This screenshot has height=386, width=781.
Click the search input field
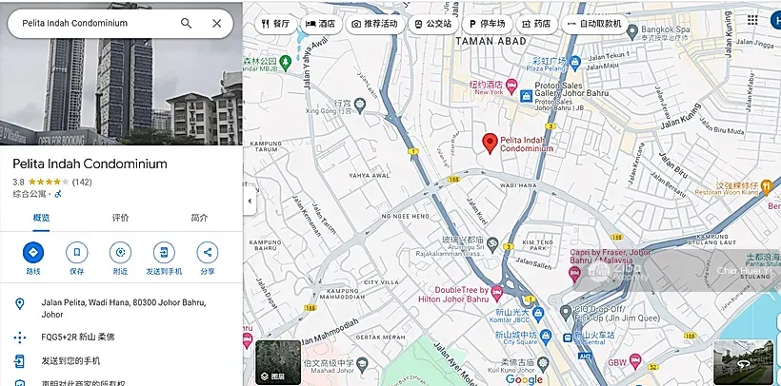pos(95,23)
